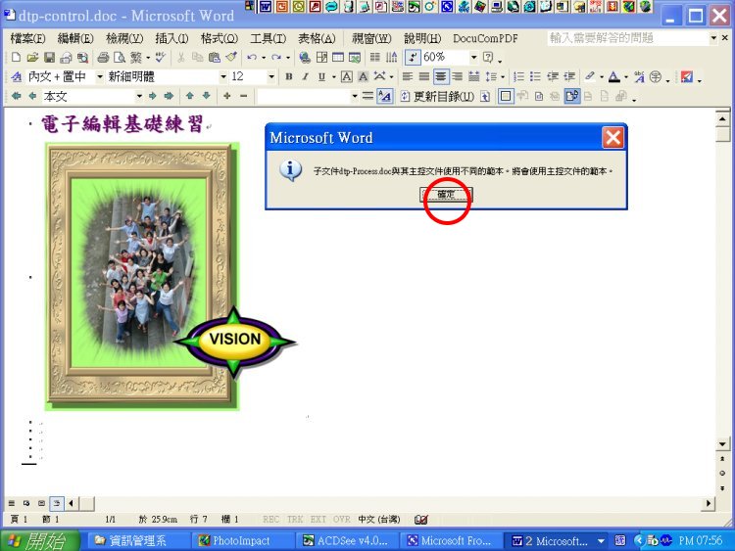Open the 檔案(F) menu
The height and width of the screenshot is (551, 735).
pyautogui.click(x=27, y=38)
